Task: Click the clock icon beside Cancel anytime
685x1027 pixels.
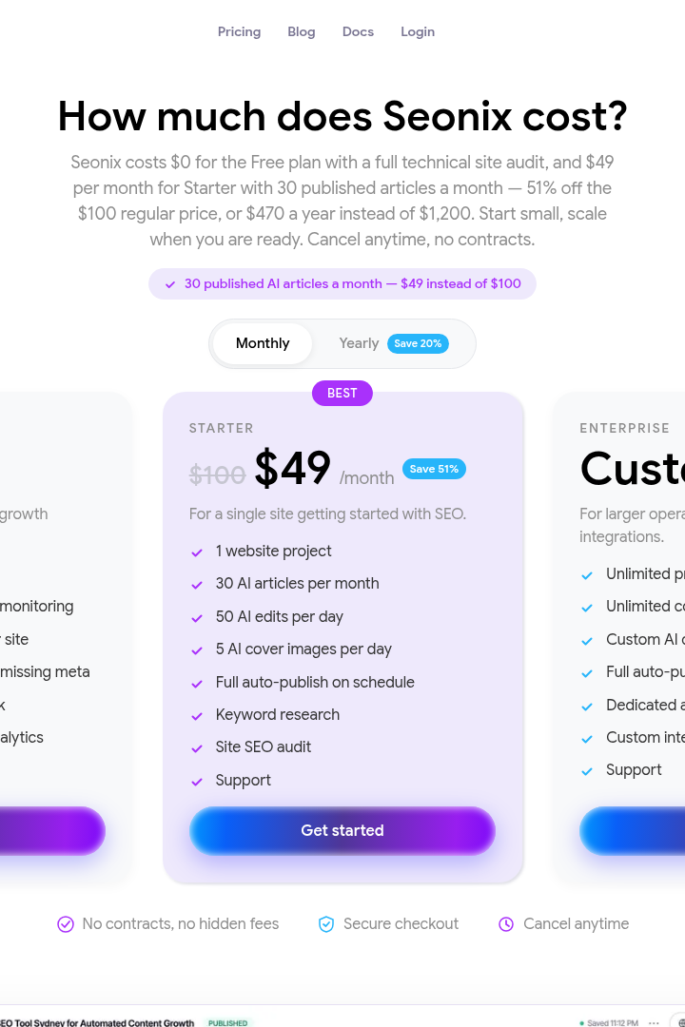Action: (x=506, y=924)
